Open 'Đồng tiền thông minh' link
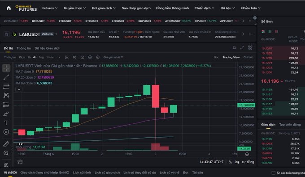 click(x=172, y=8)
